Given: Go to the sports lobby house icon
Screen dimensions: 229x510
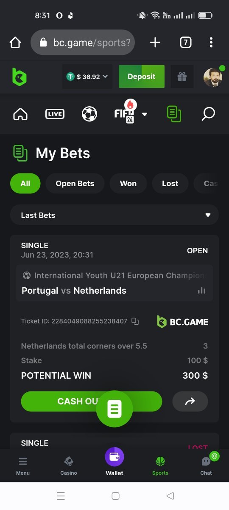Looking at the screenshot, I should (20, 114).
